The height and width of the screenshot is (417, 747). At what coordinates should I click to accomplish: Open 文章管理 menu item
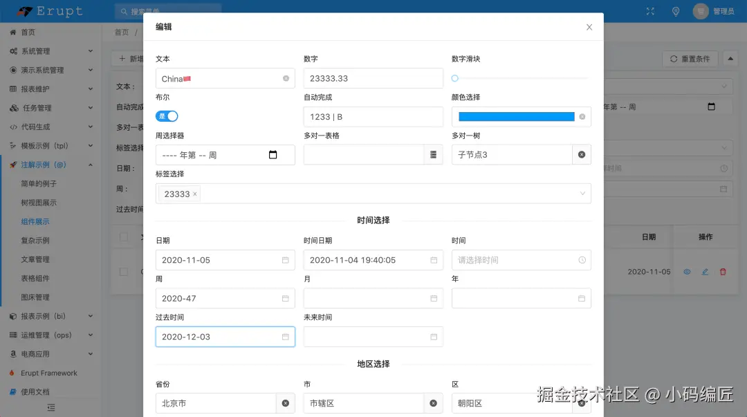(35, 259)
